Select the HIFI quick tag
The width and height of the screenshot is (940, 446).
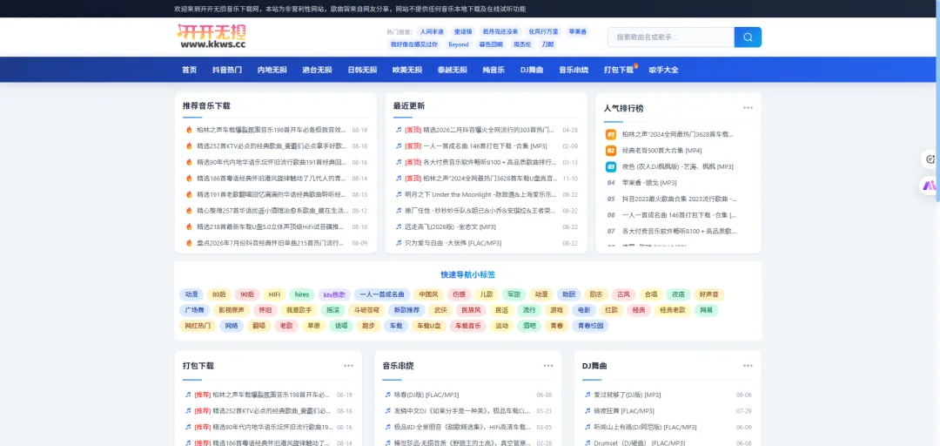[274, 294]
